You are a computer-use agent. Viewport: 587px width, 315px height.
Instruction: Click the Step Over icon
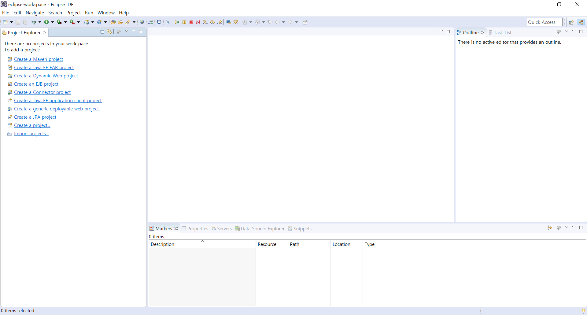212,22
